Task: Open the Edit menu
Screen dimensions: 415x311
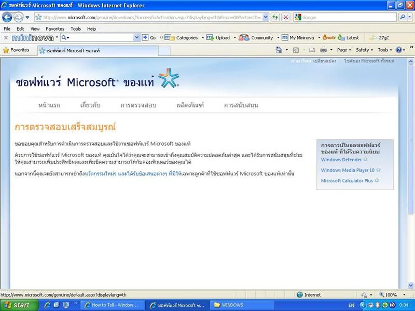Action: coord(20,29)
